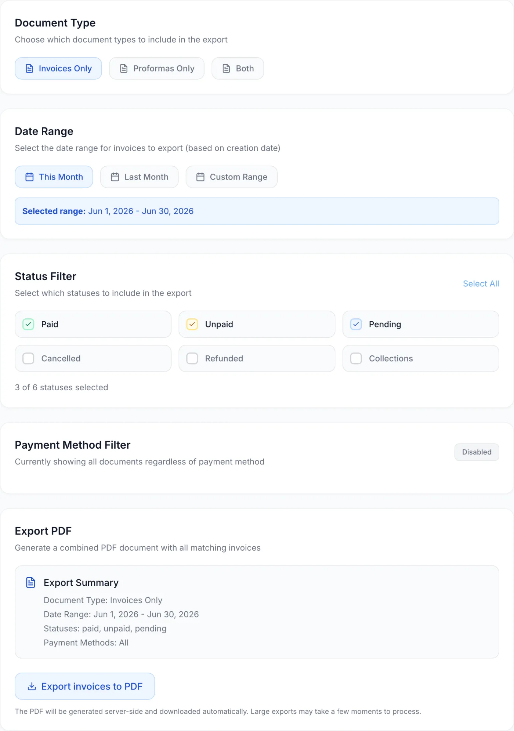Viewport: 514px width, 731px height.
Task: Click the '3 of 6 statuses selected' text
Action: (x=62, y=387)
